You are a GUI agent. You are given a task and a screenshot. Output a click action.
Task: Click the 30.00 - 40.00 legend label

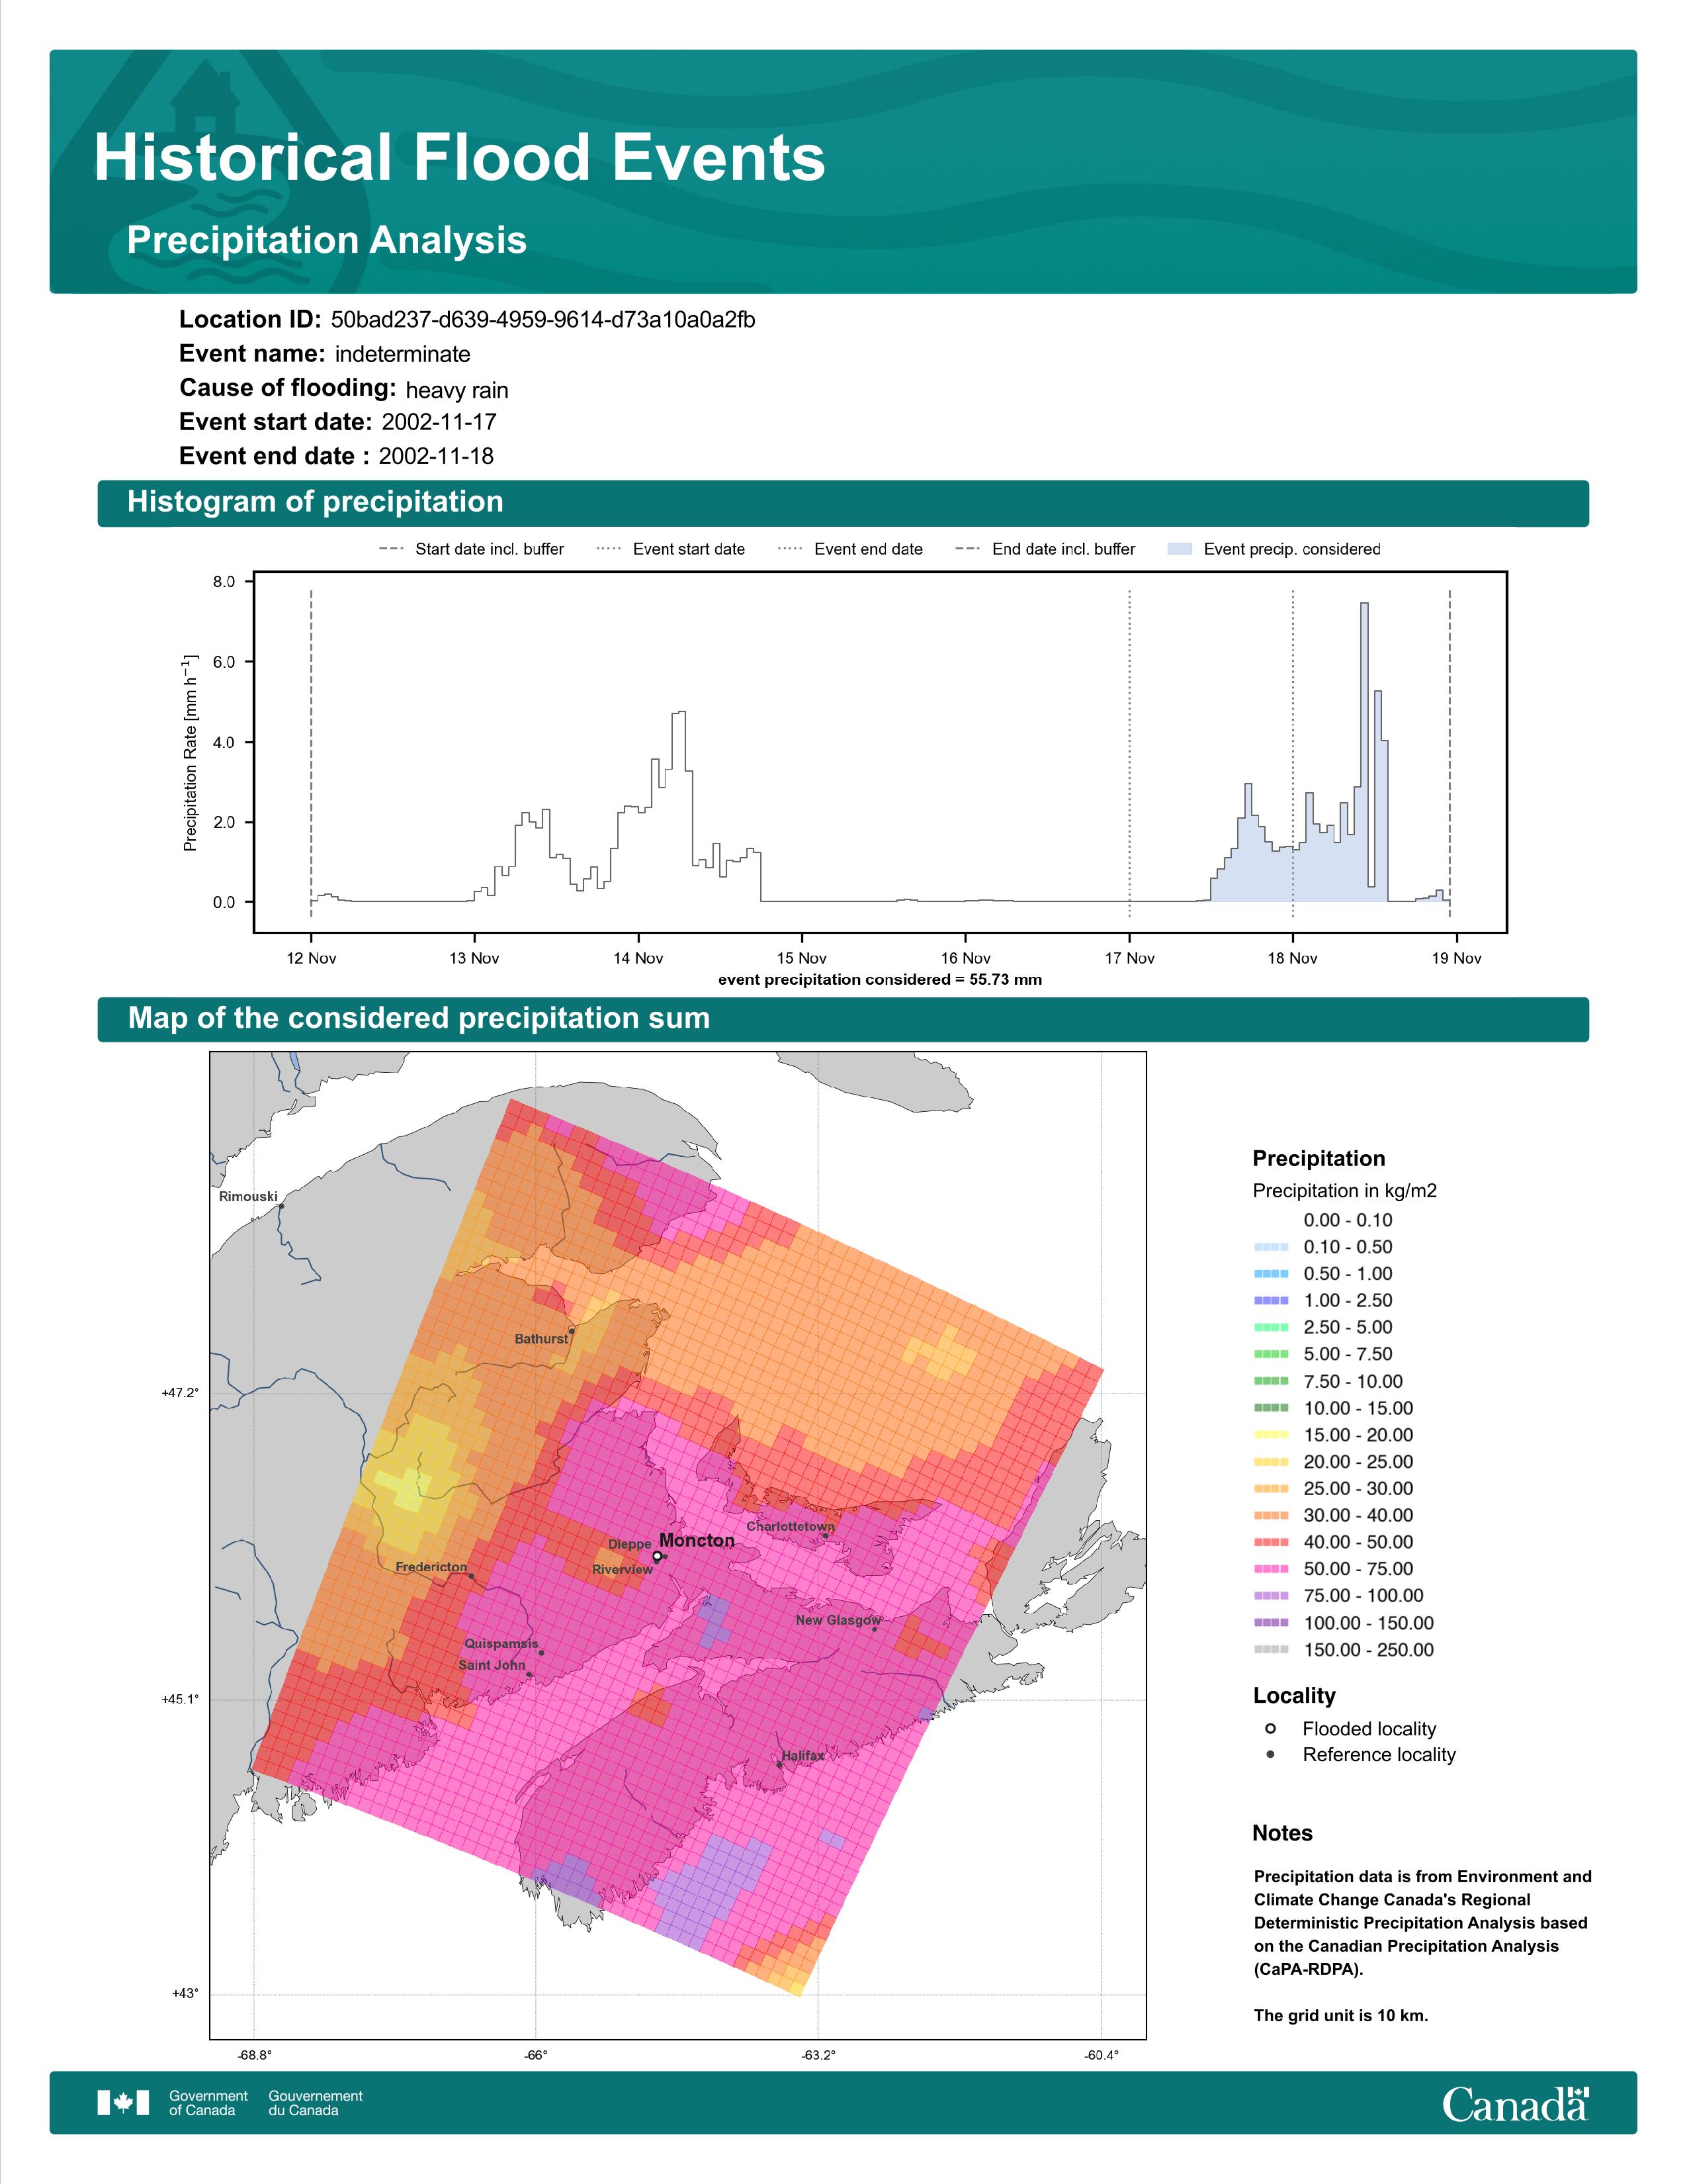(1358, 1516)
